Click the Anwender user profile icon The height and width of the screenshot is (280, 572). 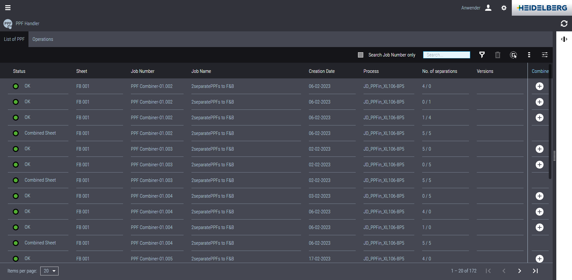[488, 8]
